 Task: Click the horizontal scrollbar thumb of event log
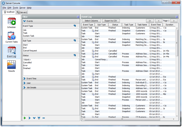coord(122,119)
